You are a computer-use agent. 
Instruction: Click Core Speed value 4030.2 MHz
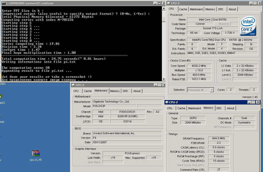pyautogui.click(x=199, y=66)
